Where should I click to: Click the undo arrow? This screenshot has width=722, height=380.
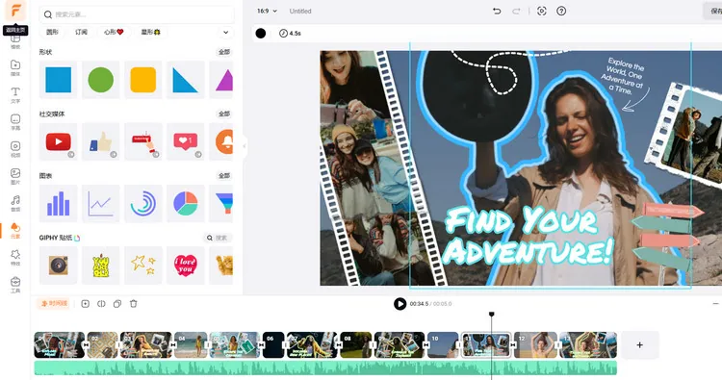(x=497, y=11)
